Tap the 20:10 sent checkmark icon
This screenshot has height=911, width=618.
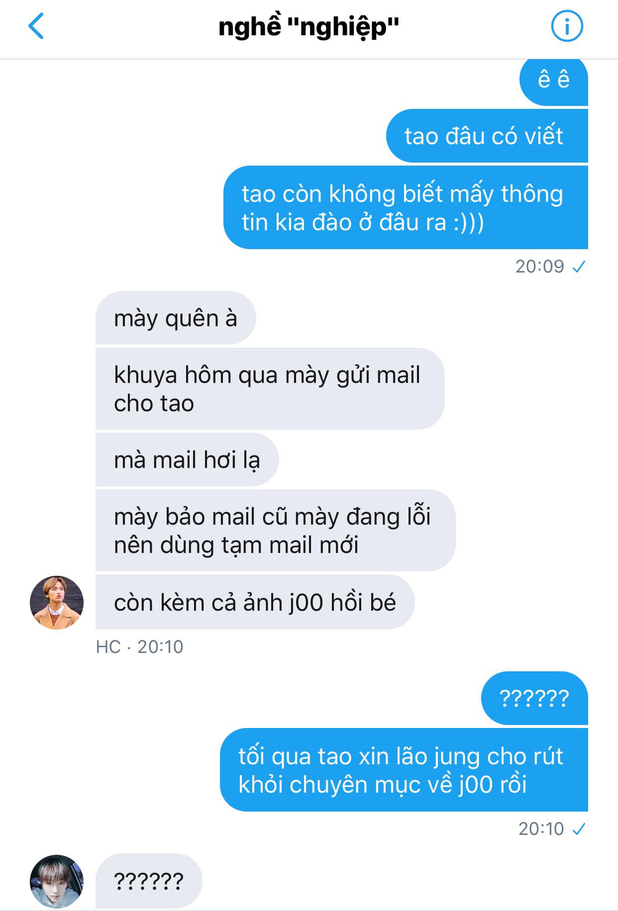[x=579, y=829]
